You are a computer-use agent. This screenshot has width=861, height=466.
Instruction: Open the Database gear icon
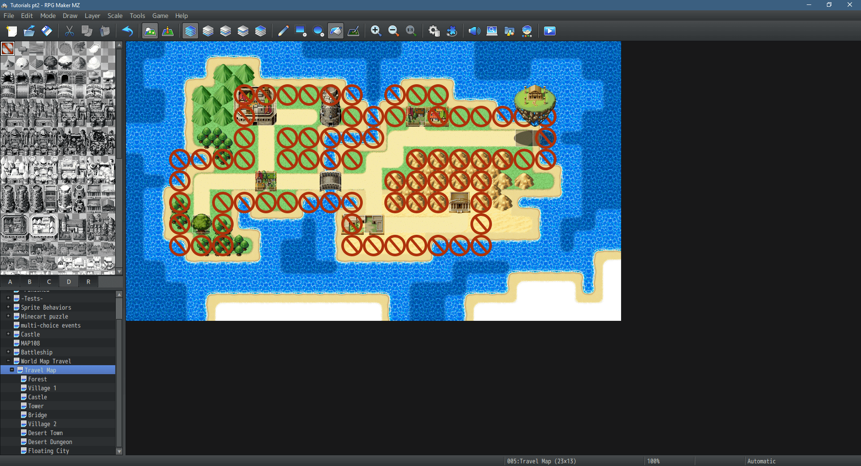coord(434,31)
